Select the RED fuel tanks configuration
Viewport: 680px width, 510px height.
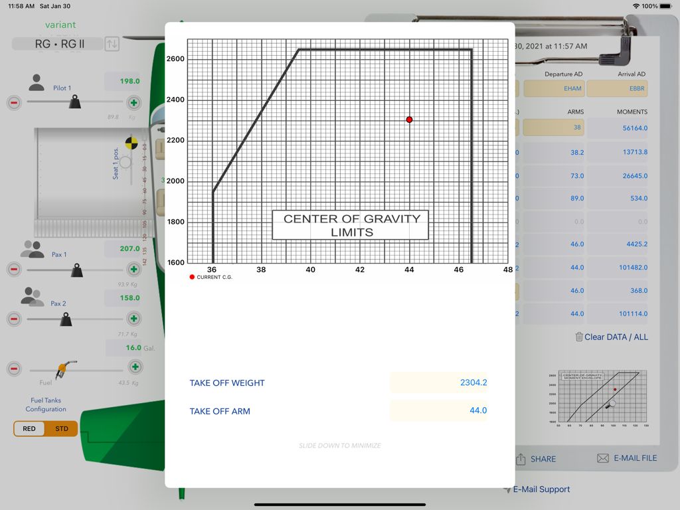pyautogui.click(x=29, y=428)
